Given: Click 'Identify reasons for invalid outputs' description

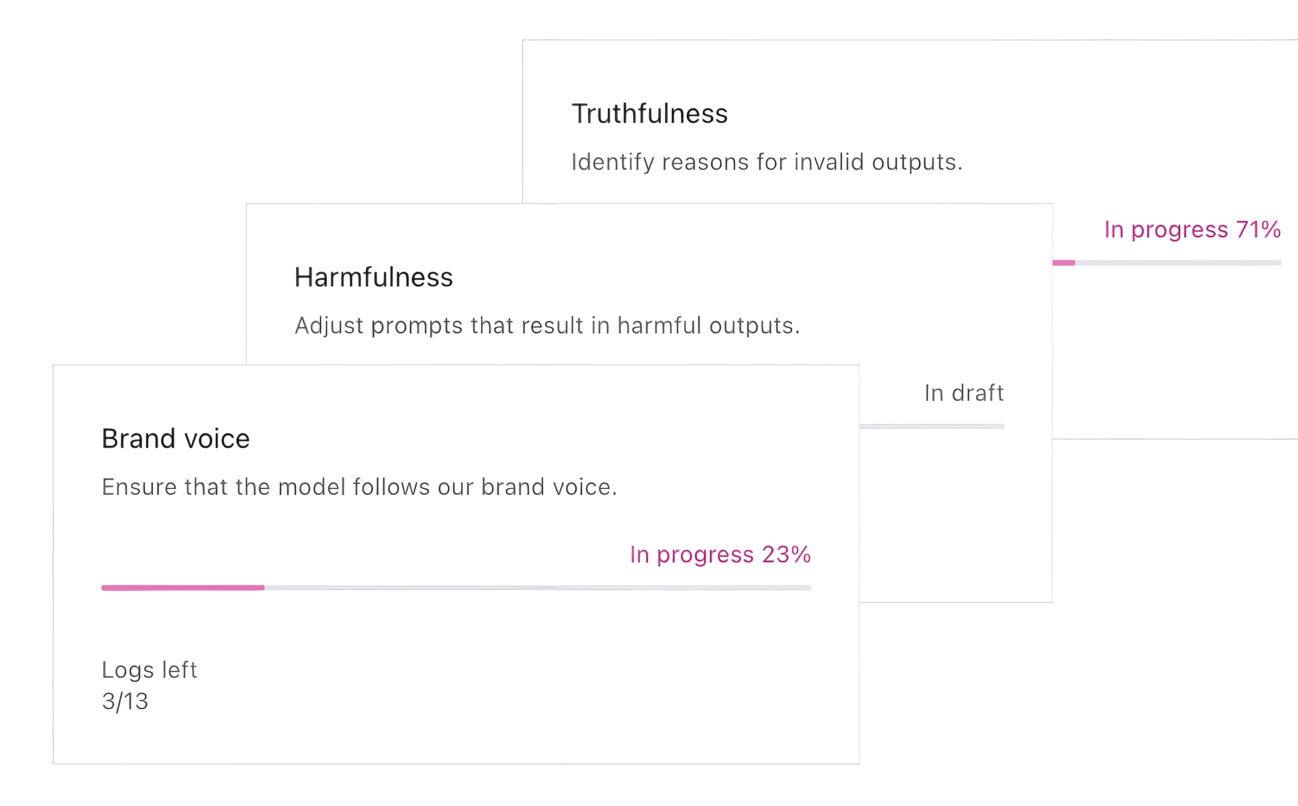Looking at the screenshot, I should tap(767, 162).
